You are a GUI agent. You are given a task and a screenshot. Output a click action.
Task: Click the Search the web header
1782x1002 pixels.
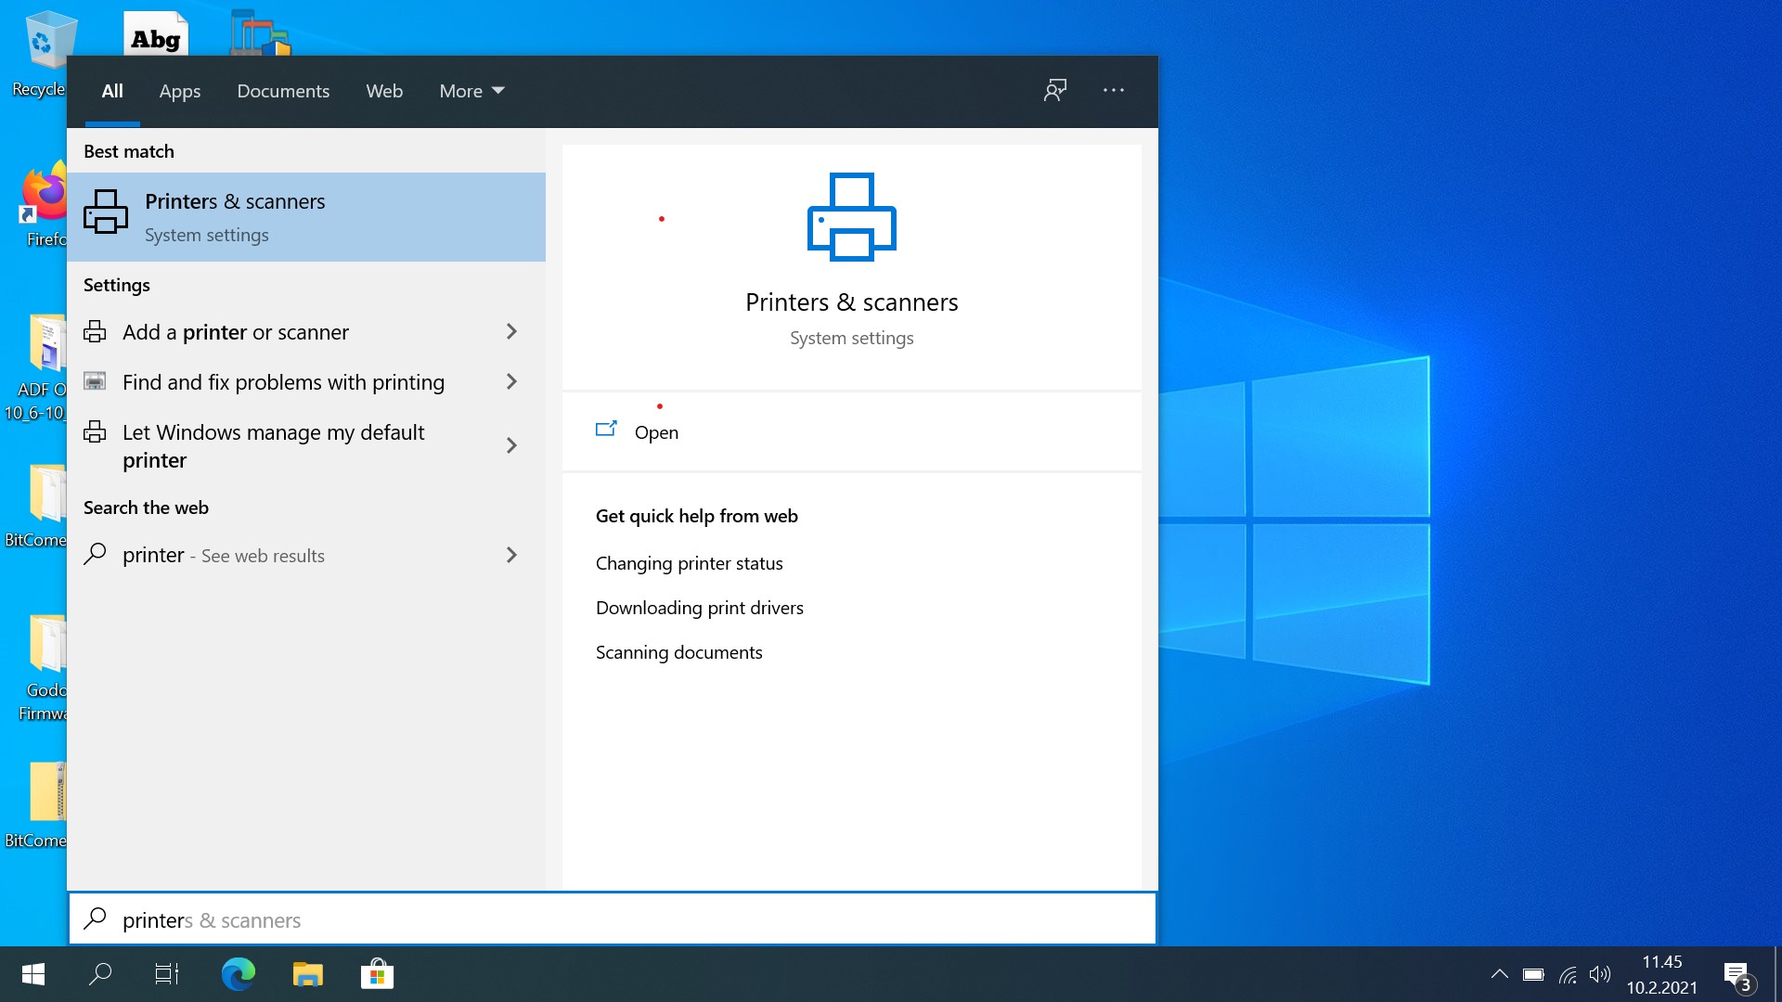[146, 507]
